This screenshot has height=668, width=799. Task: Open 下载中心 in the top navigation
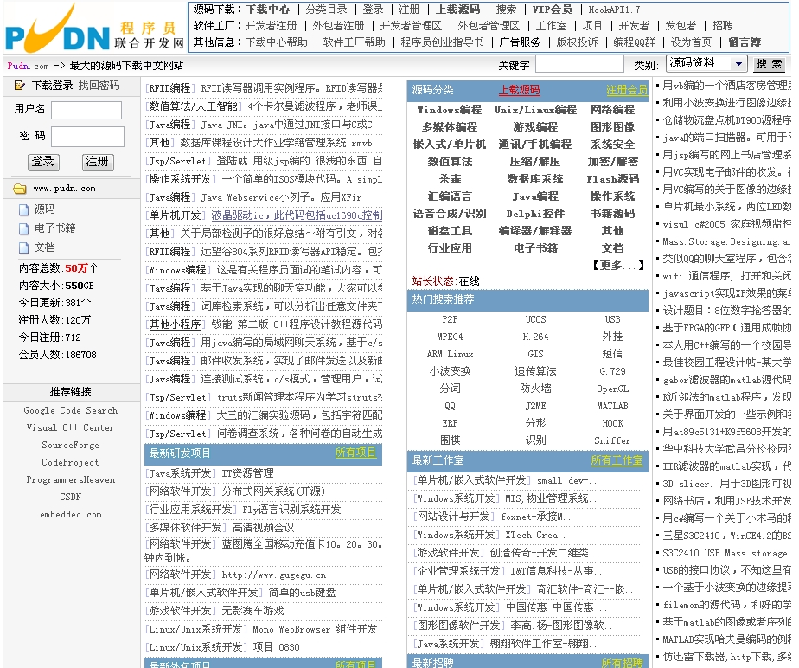267,10
